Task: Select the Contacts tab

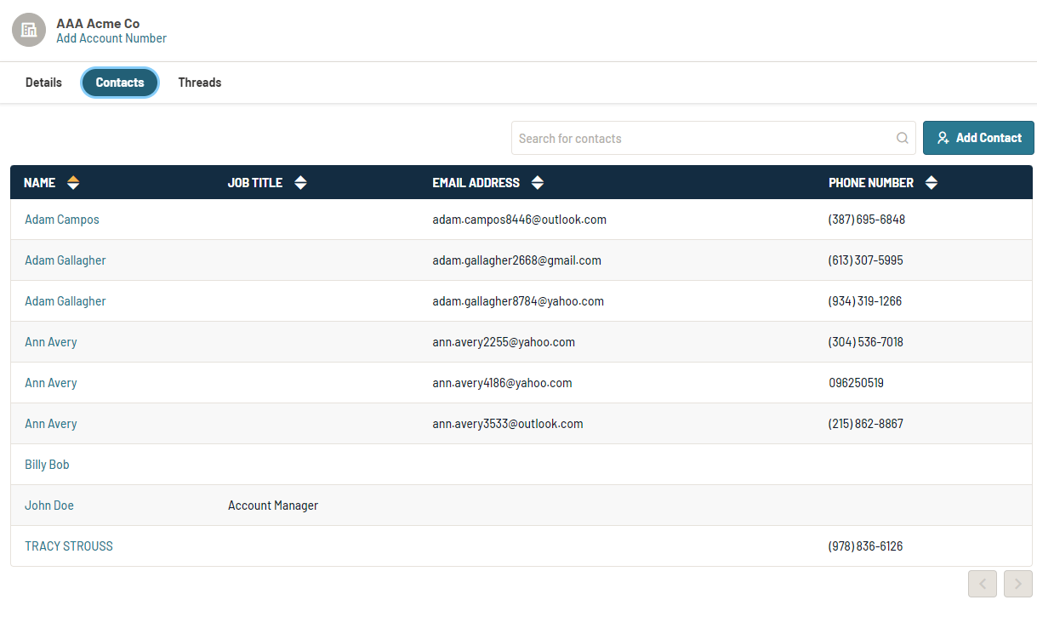Action: [119, 82]
